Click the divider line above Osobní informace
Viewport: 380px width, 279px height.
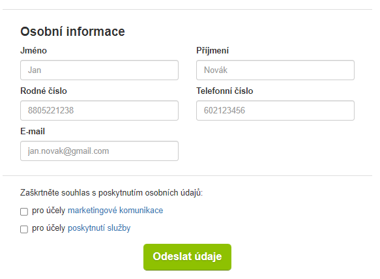tap(187, 10)
